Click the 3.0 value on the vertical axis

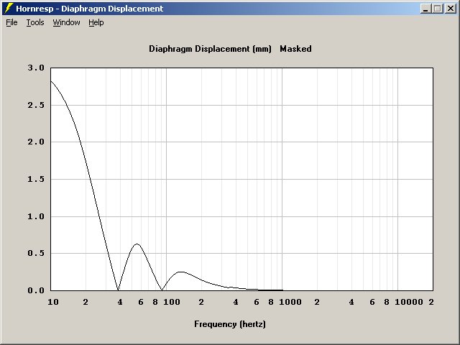[36, 68]
